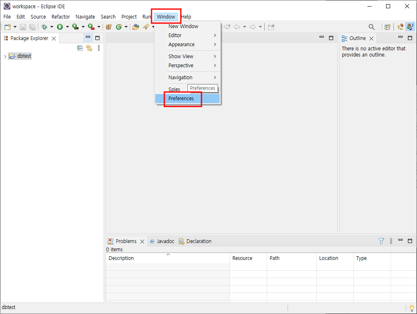Click the New Java Class icon

tap(118, 27)
